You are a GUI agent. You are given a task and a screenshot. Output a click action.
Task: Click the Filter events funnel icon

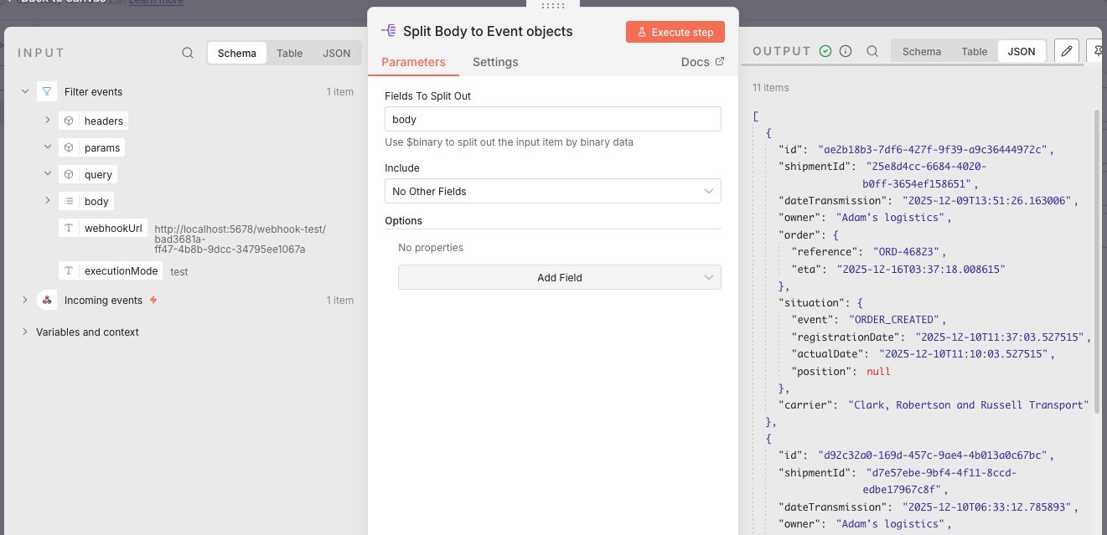pyautogui.click(x=47, y=92)
